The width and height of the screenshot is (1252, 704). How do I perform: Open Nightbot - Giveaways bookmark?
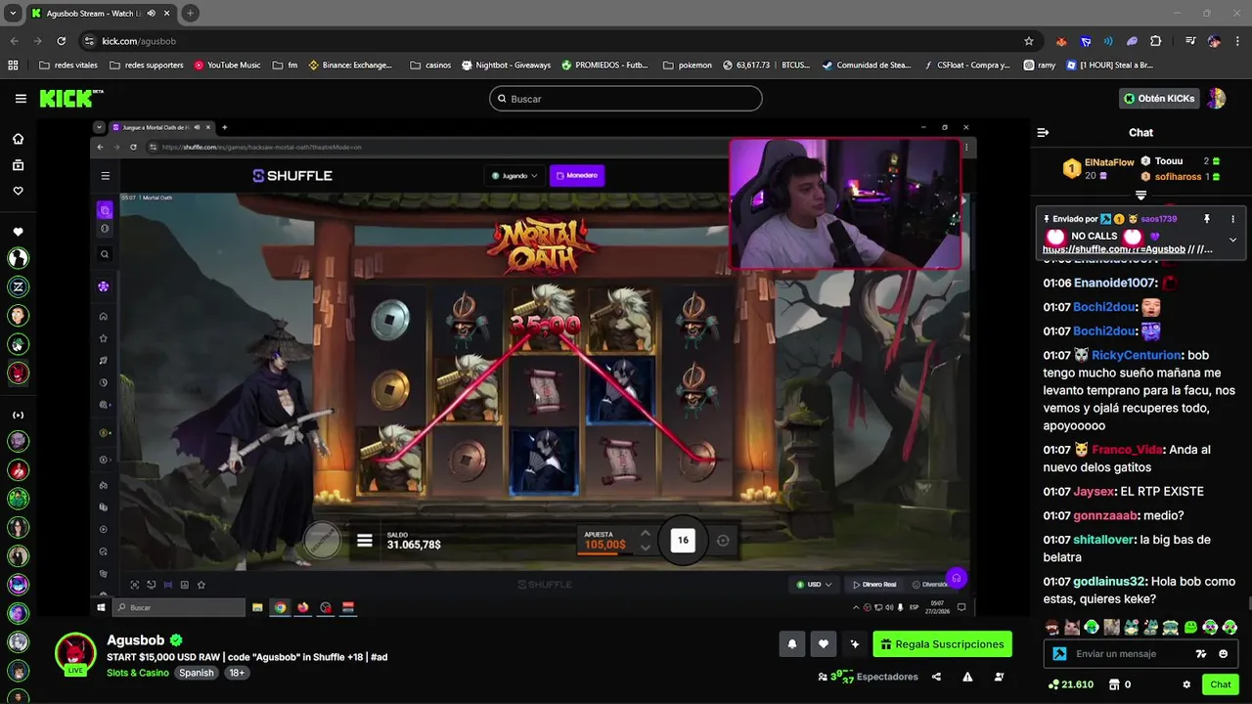tap(506, 66)
